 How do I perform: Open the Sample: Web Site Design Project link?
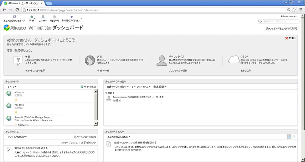pyautogui.click(x=33, y=117)
